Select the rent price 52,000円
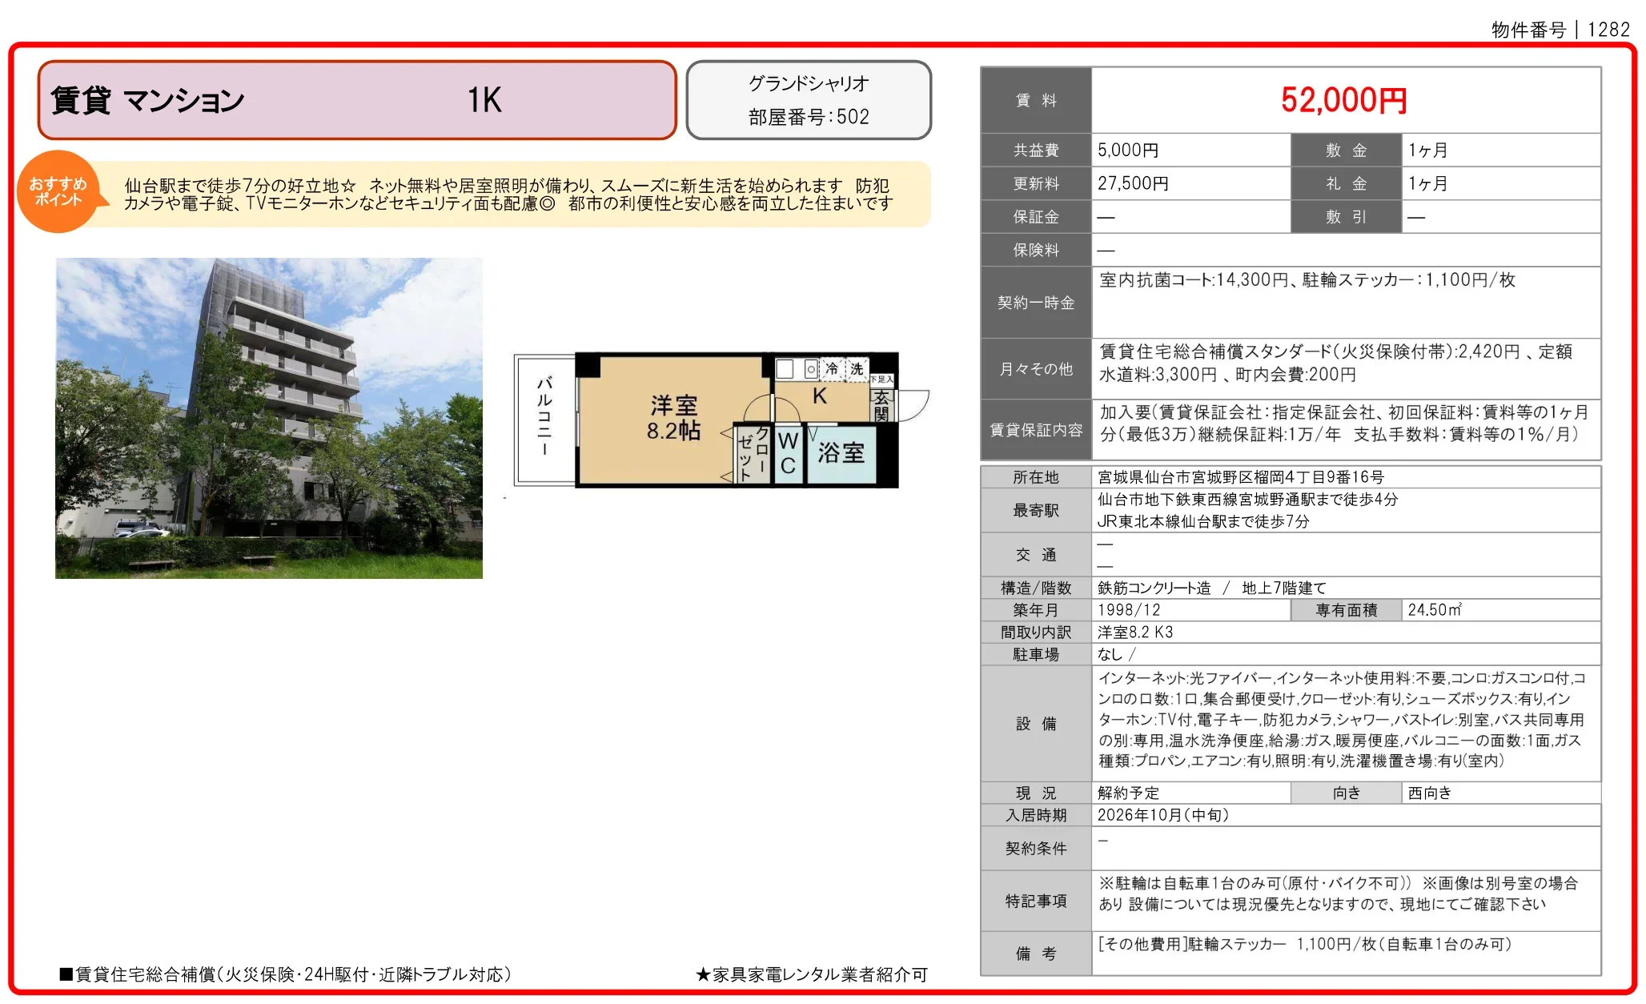The width and height of the screenshot is (1646, 1004). (x=1343, y=100)
